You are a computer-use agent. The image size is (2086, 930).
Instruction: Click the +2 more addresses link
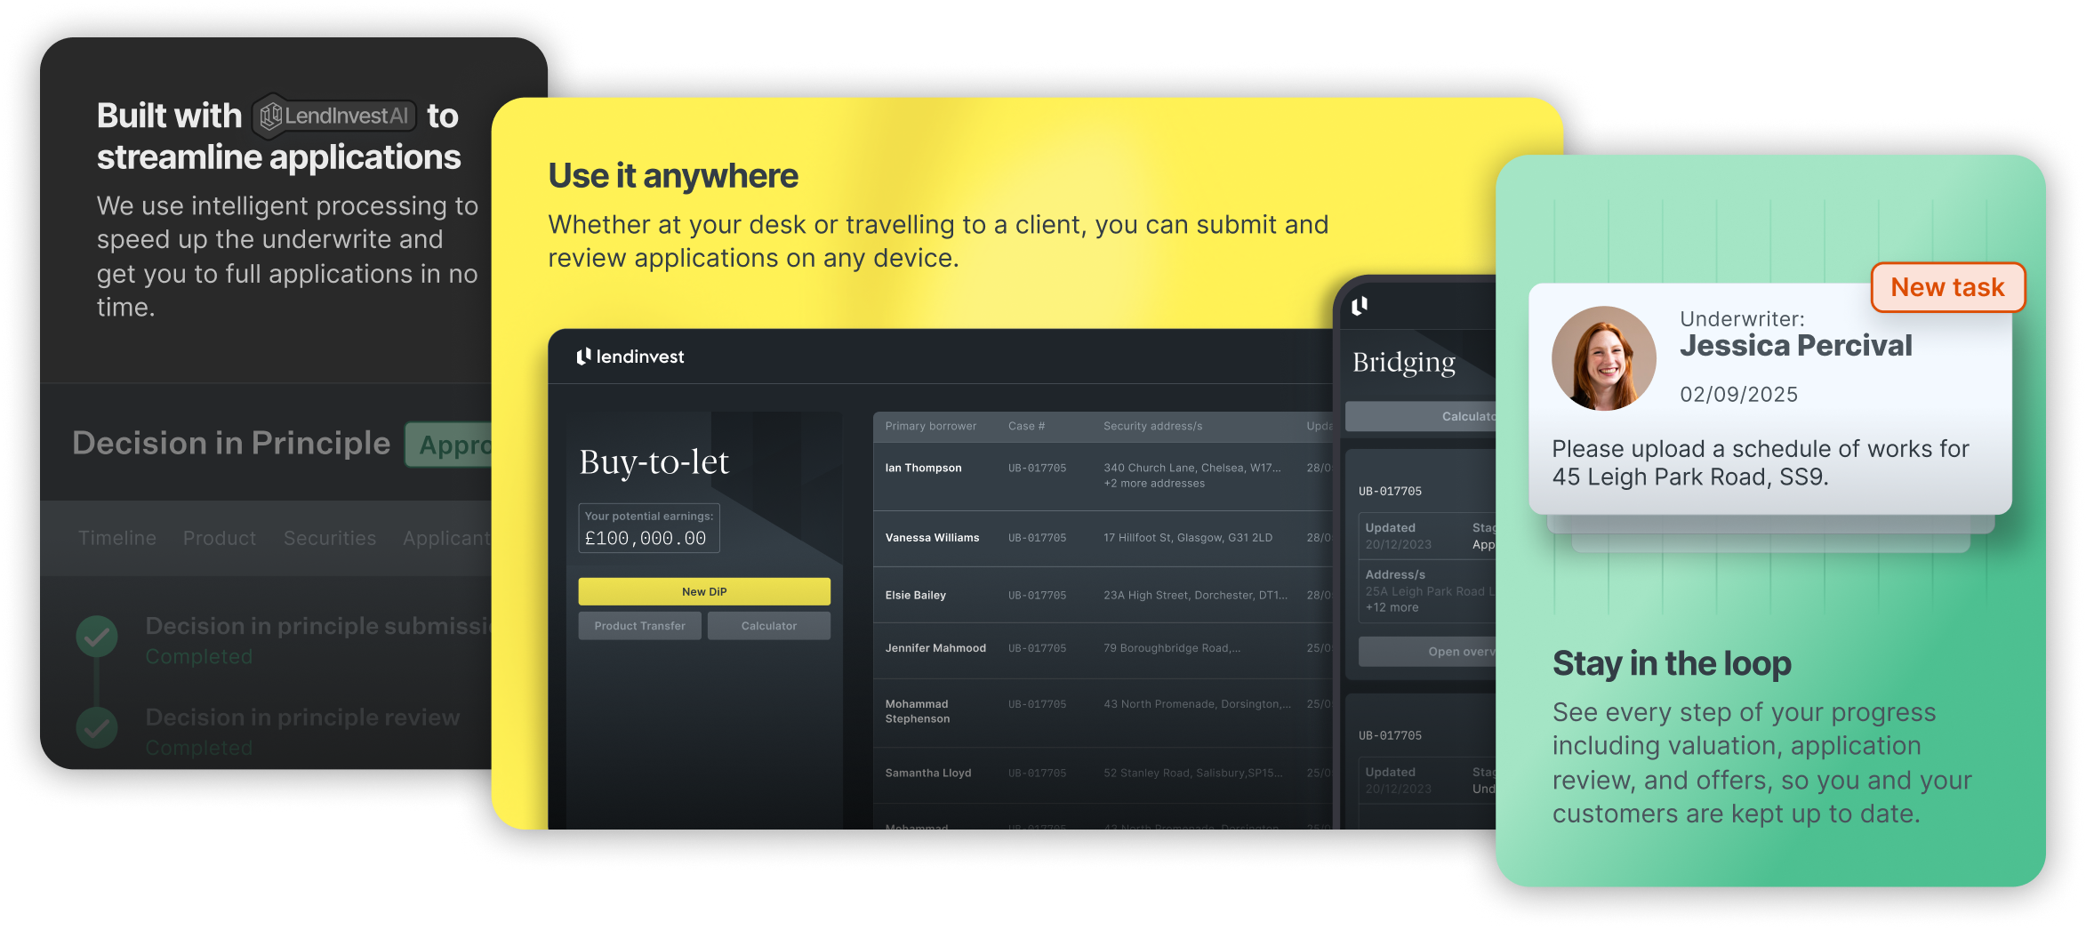(1154, 484)
